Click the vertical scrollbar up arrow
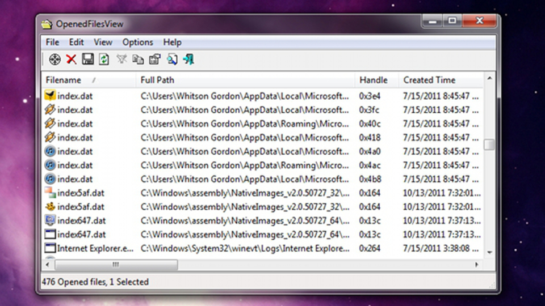 click(489, 78)
